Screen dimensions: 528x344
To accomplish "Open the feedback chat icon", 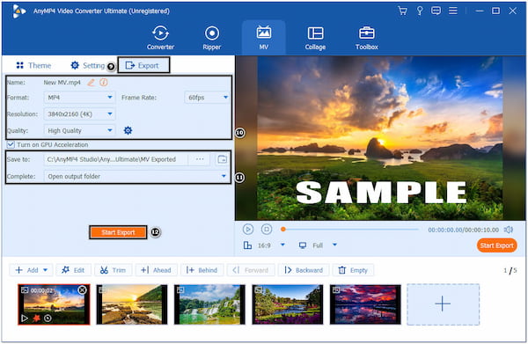I will [436, 11].
